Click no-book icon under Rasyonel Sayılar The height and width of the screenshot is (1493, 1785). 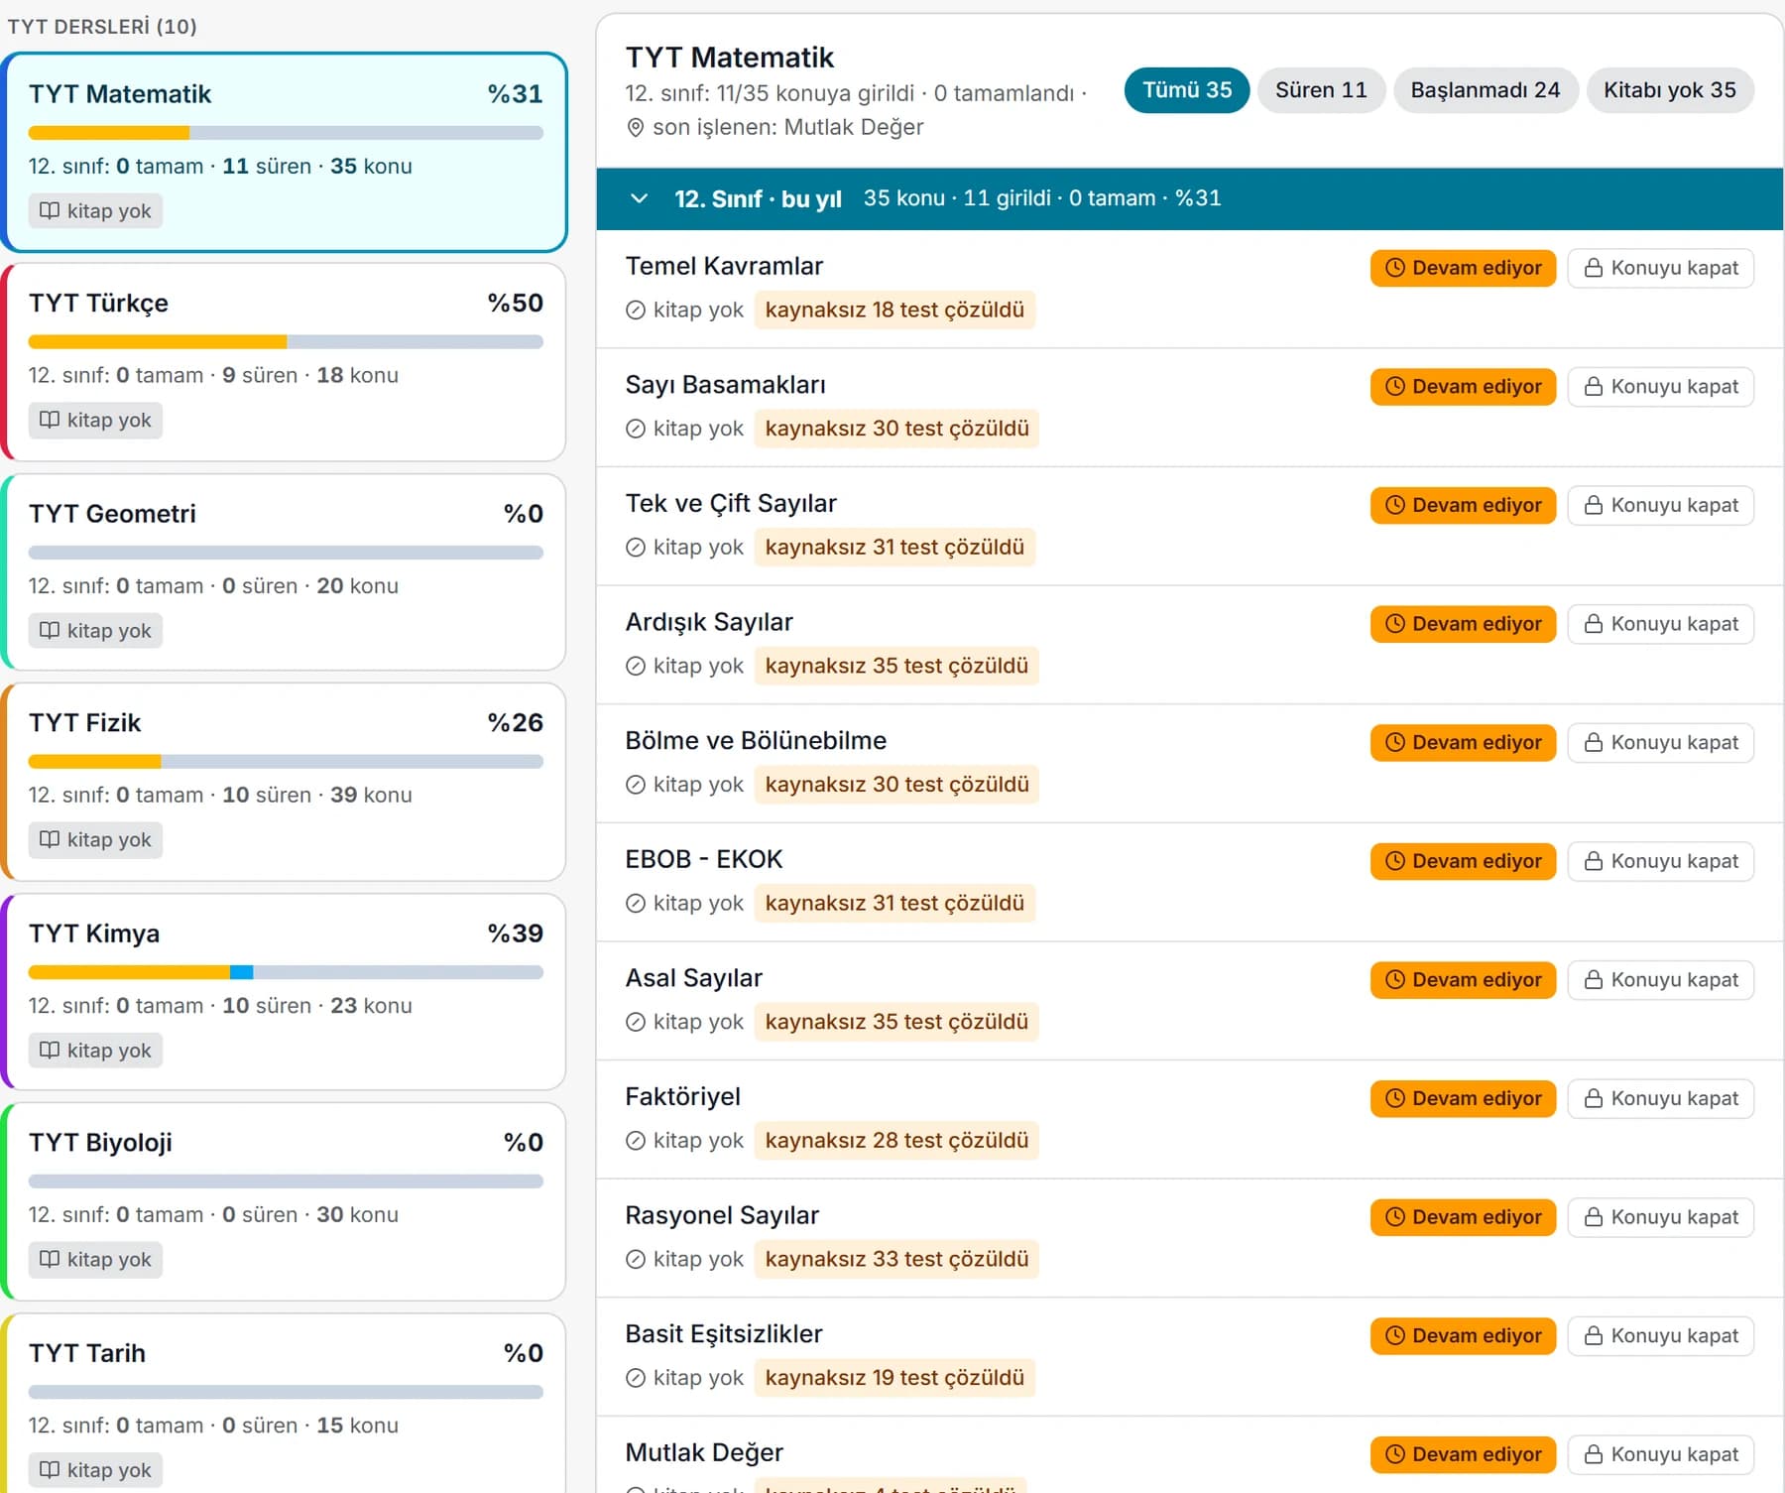(636, 1260)
